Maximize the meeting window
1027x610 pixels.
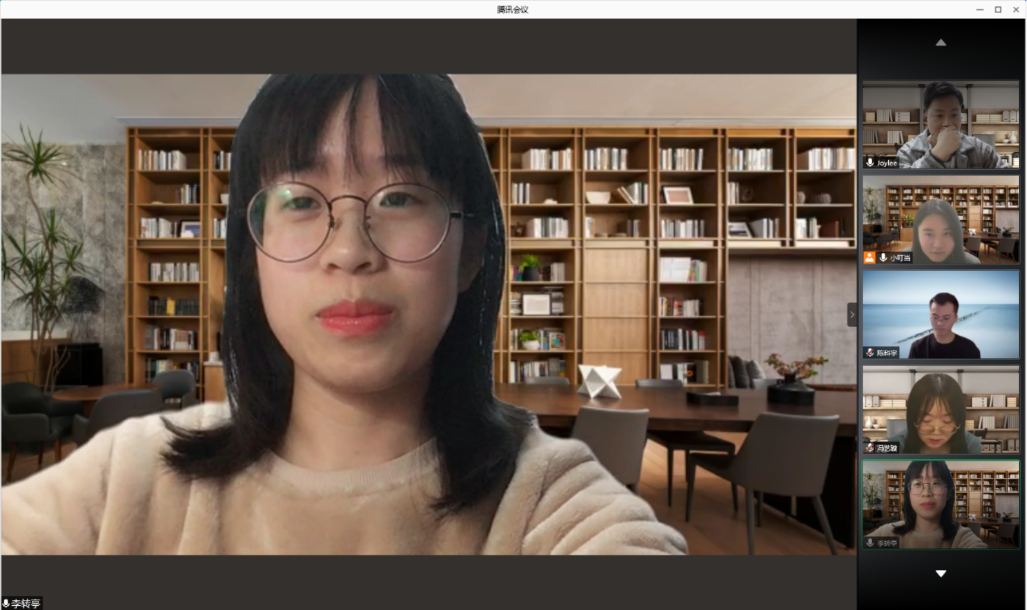point(998,9)
